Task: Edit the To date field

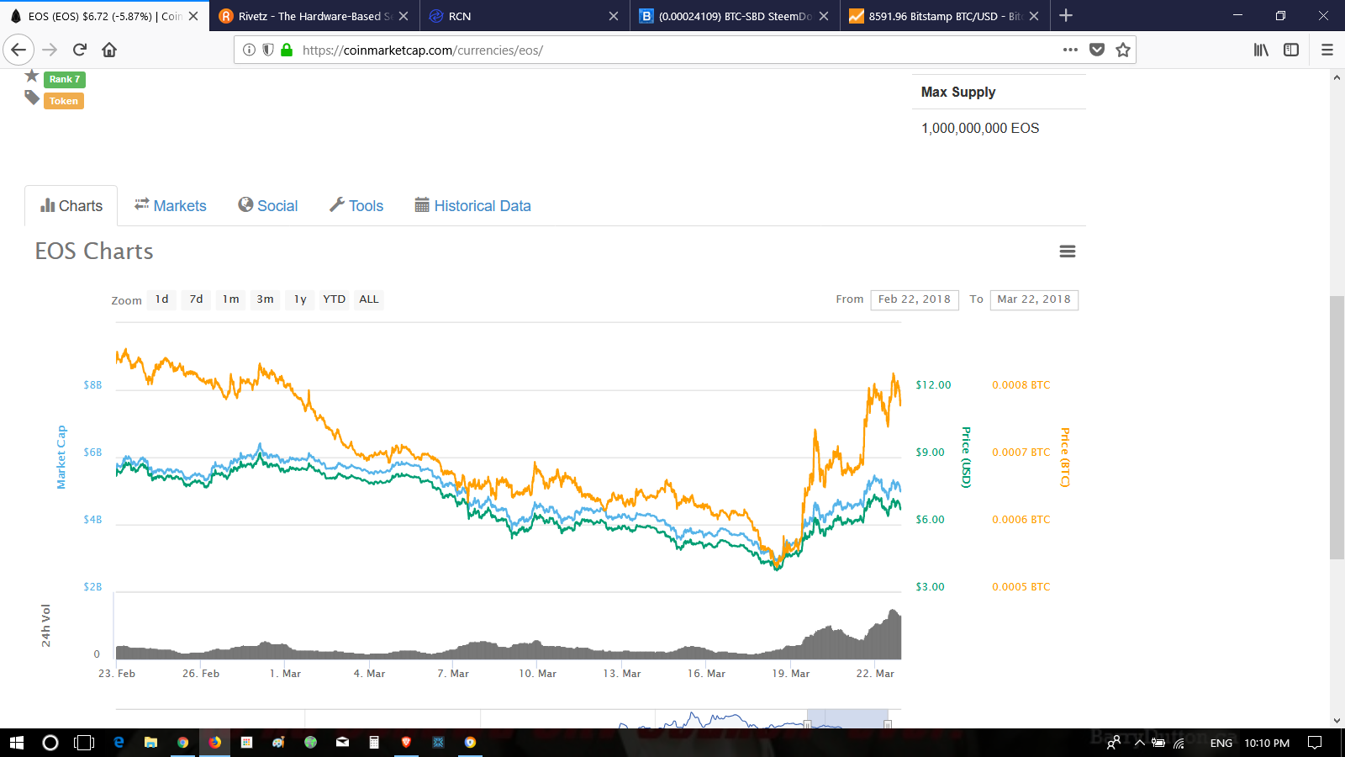Action: click(1034, 299)
